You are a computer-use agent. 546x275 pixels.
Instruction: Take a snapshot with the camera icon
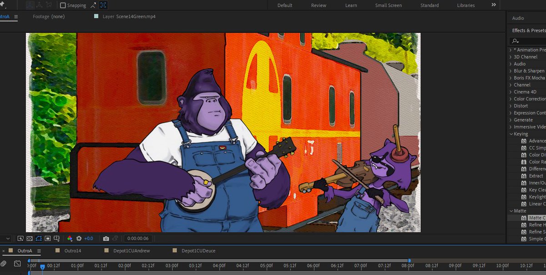pyautogui.click(x=106, y=238)
